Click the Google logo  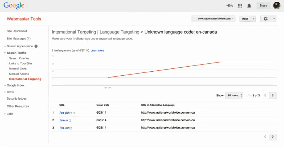(x=14, y=6)
